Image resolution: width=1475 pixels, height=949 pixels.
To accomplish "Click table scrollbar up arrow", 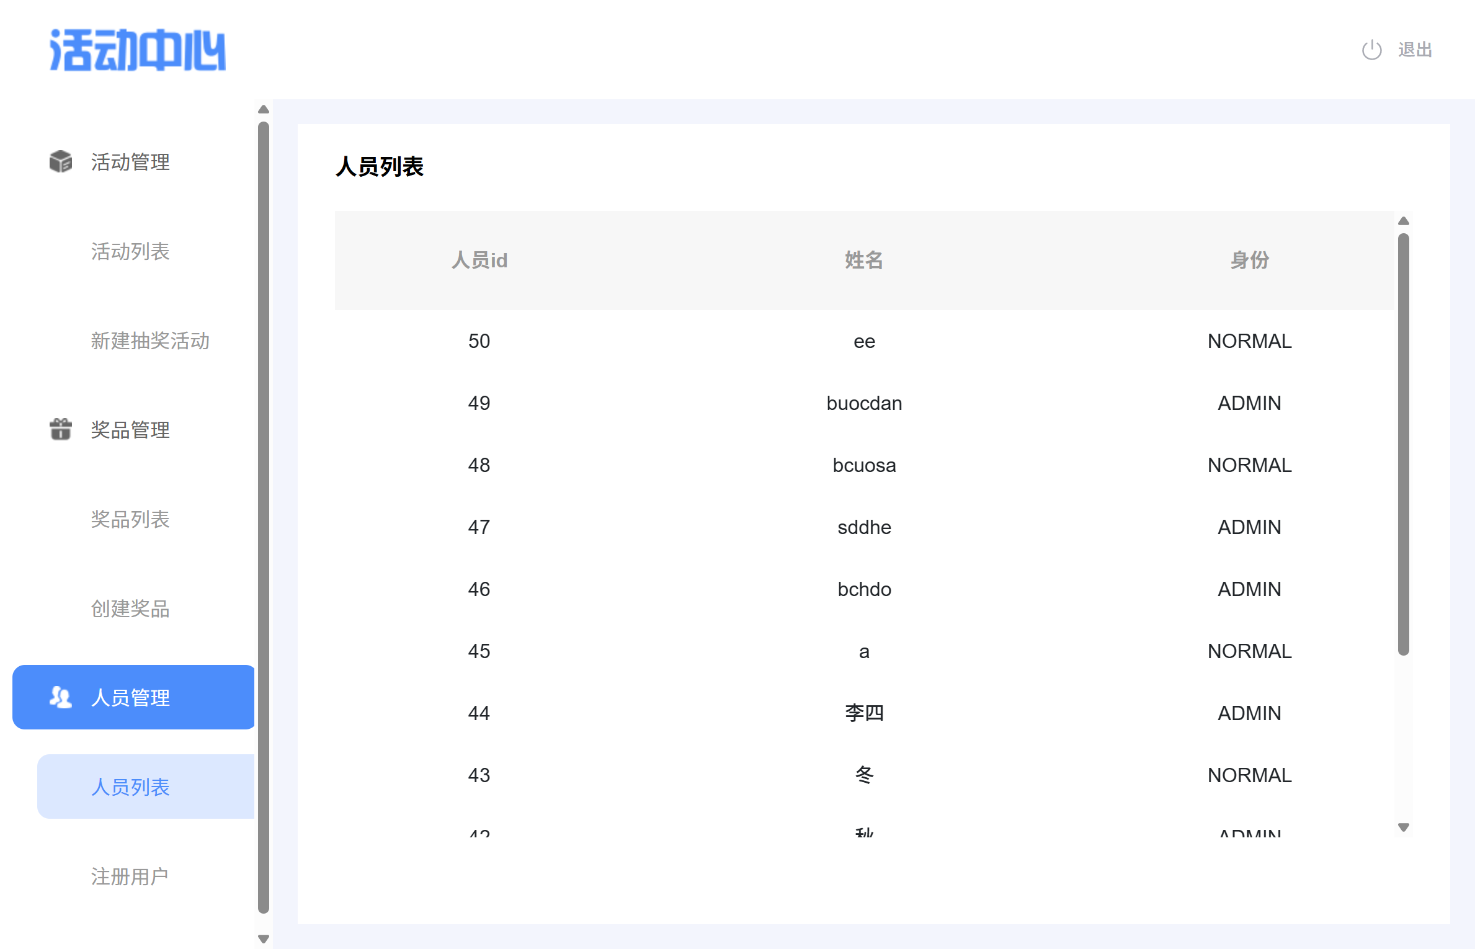I will click(1404, 221).
